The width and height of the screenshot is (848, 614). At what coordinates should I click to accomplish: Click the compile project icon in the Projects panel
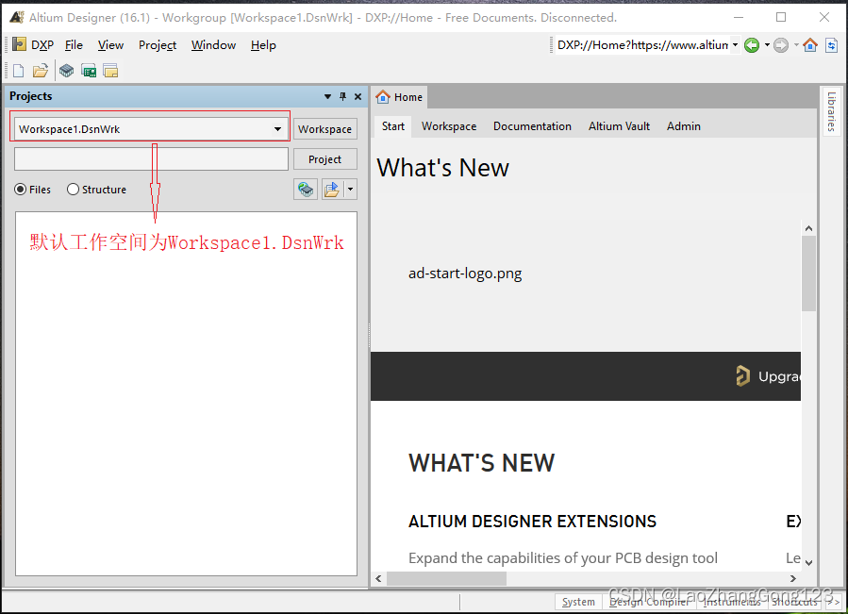[x=306, y=190]
